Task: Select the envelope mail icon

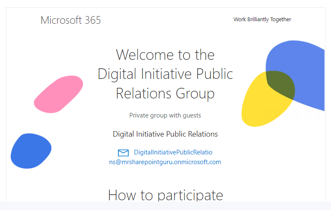Action: pos(123,153)
